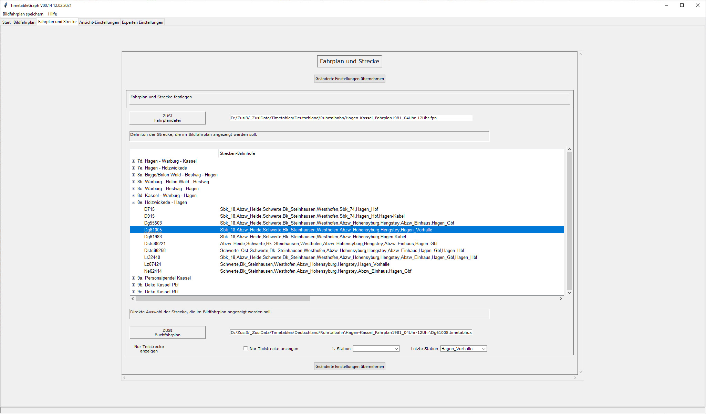Click the ZUSI Fahrplandatei button

167,118
